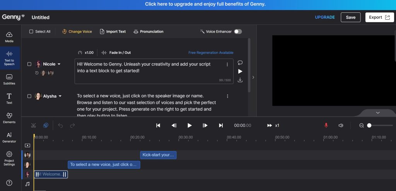396x191 pixels.
Task: Open more options for Nicole's text block
Action: (227, 65)
